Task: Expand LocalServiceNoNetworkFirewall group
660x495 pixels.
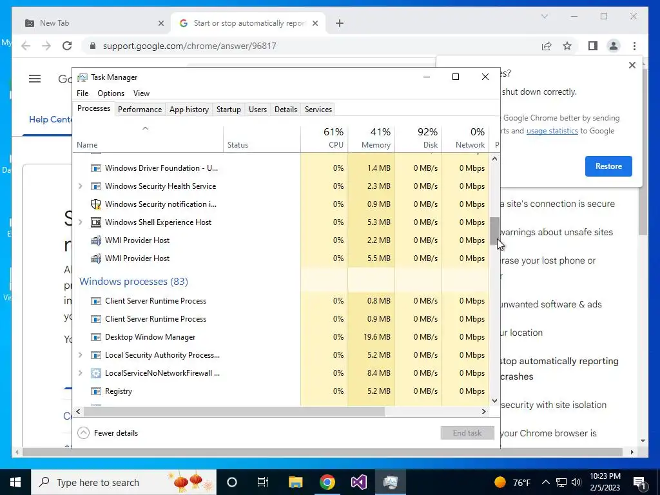Action: click(x=81, y=373)
